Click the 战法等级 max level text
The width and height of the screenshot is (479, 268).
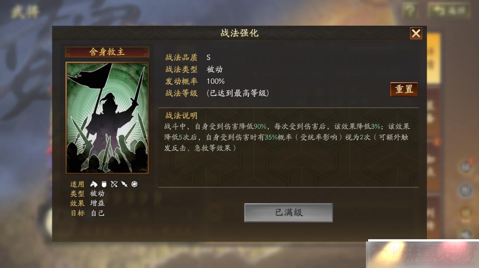click(238, 93)
